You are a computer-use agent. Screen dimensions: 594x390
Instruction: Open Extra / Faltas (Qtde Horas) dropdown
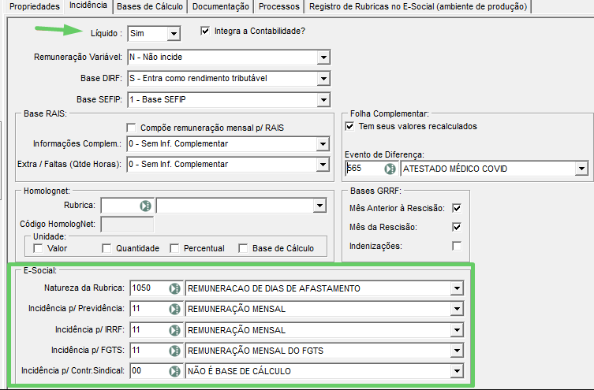(x=323, y=165)
